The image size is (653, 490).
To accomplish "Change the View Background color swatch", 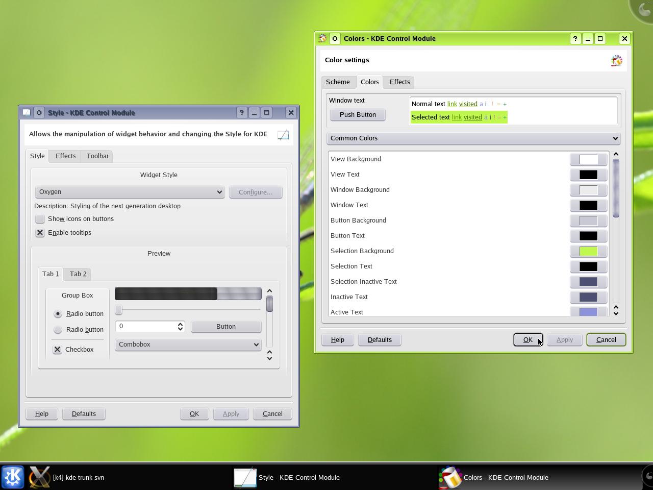I will [x=588, y=159].
